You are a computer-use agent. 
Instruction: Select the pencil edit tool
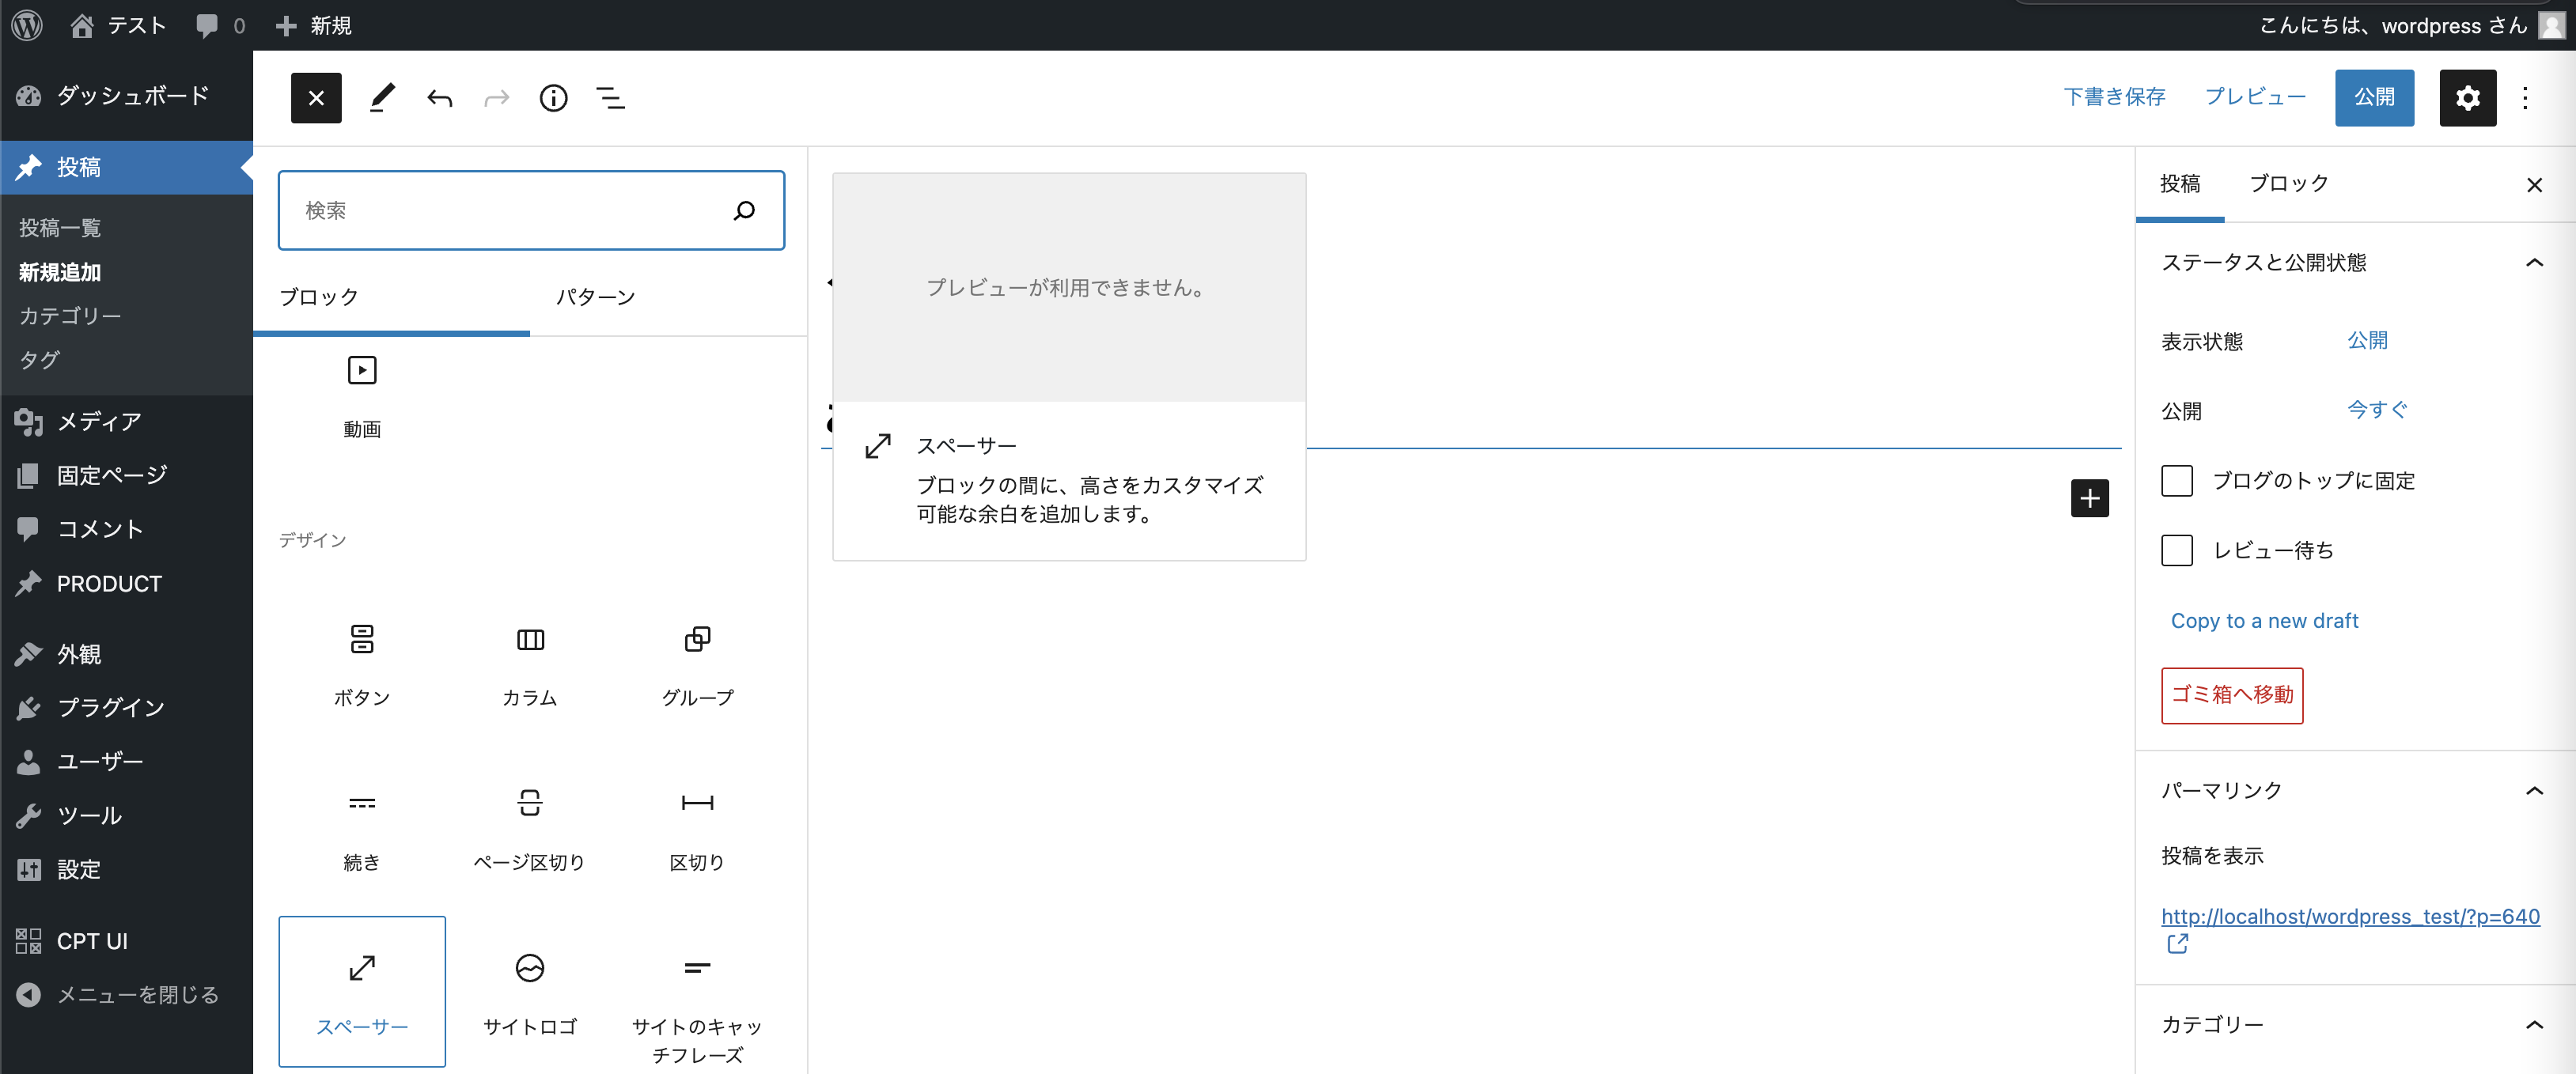tap(382, 98)
